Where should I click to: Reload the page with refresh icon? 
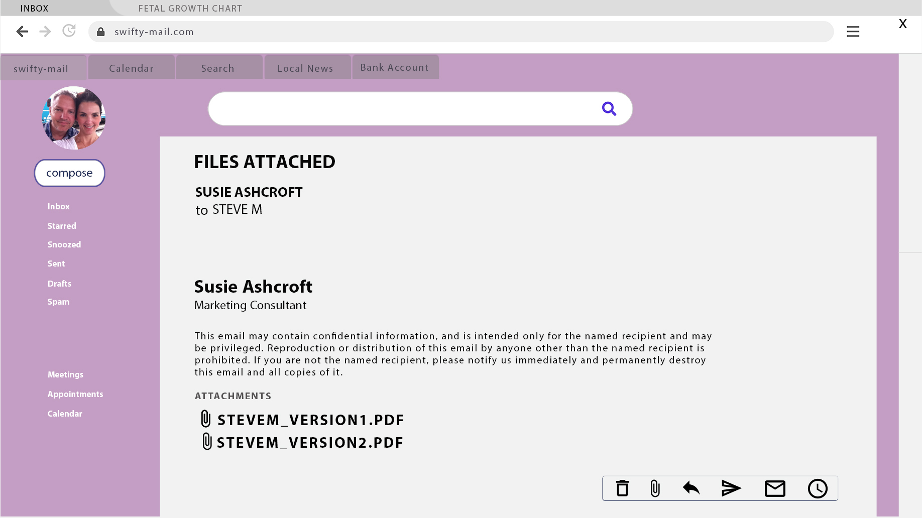[x=69, y=31]
